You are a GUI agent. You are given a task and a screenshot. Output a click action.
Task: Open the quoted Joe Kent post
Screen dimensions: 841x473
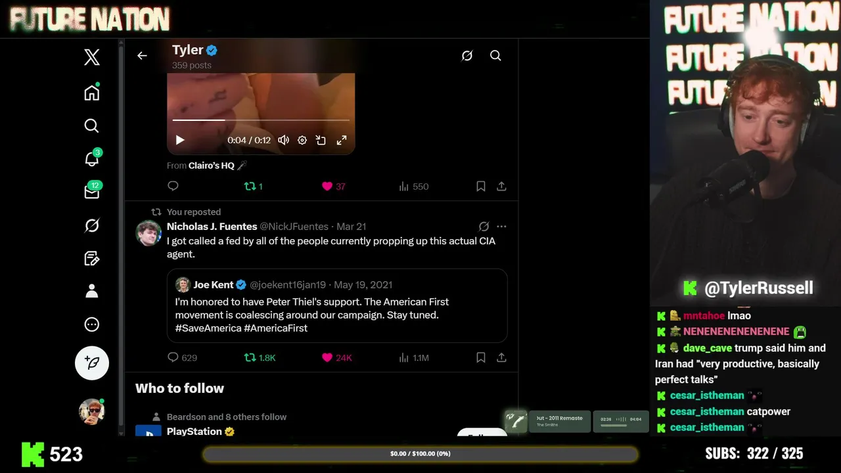coord(337,305)
